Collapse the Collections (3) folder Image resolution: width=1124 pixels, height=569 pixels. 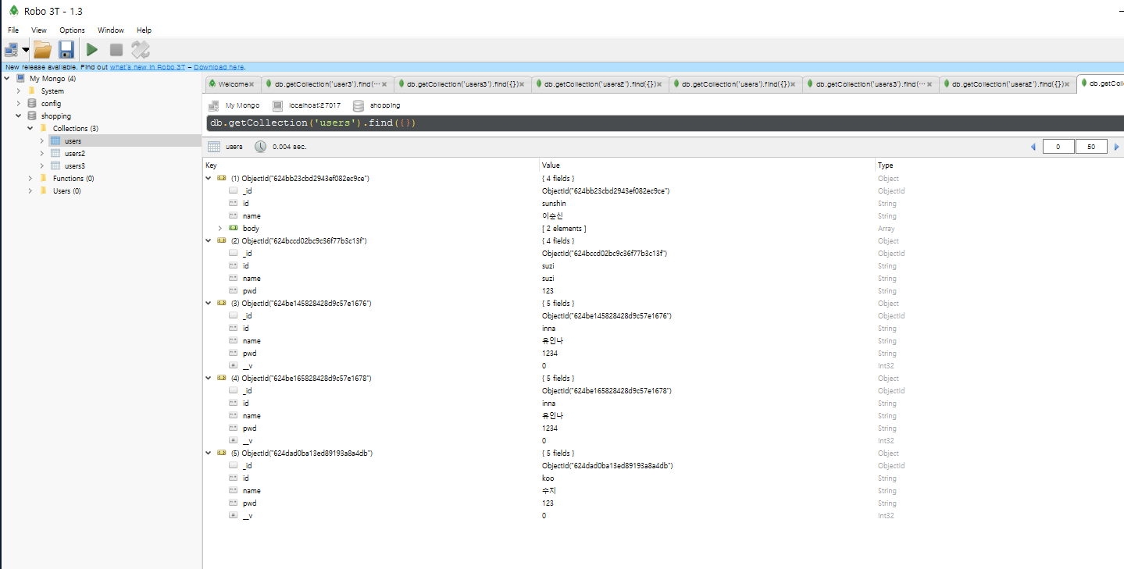[x=30, y=129]
